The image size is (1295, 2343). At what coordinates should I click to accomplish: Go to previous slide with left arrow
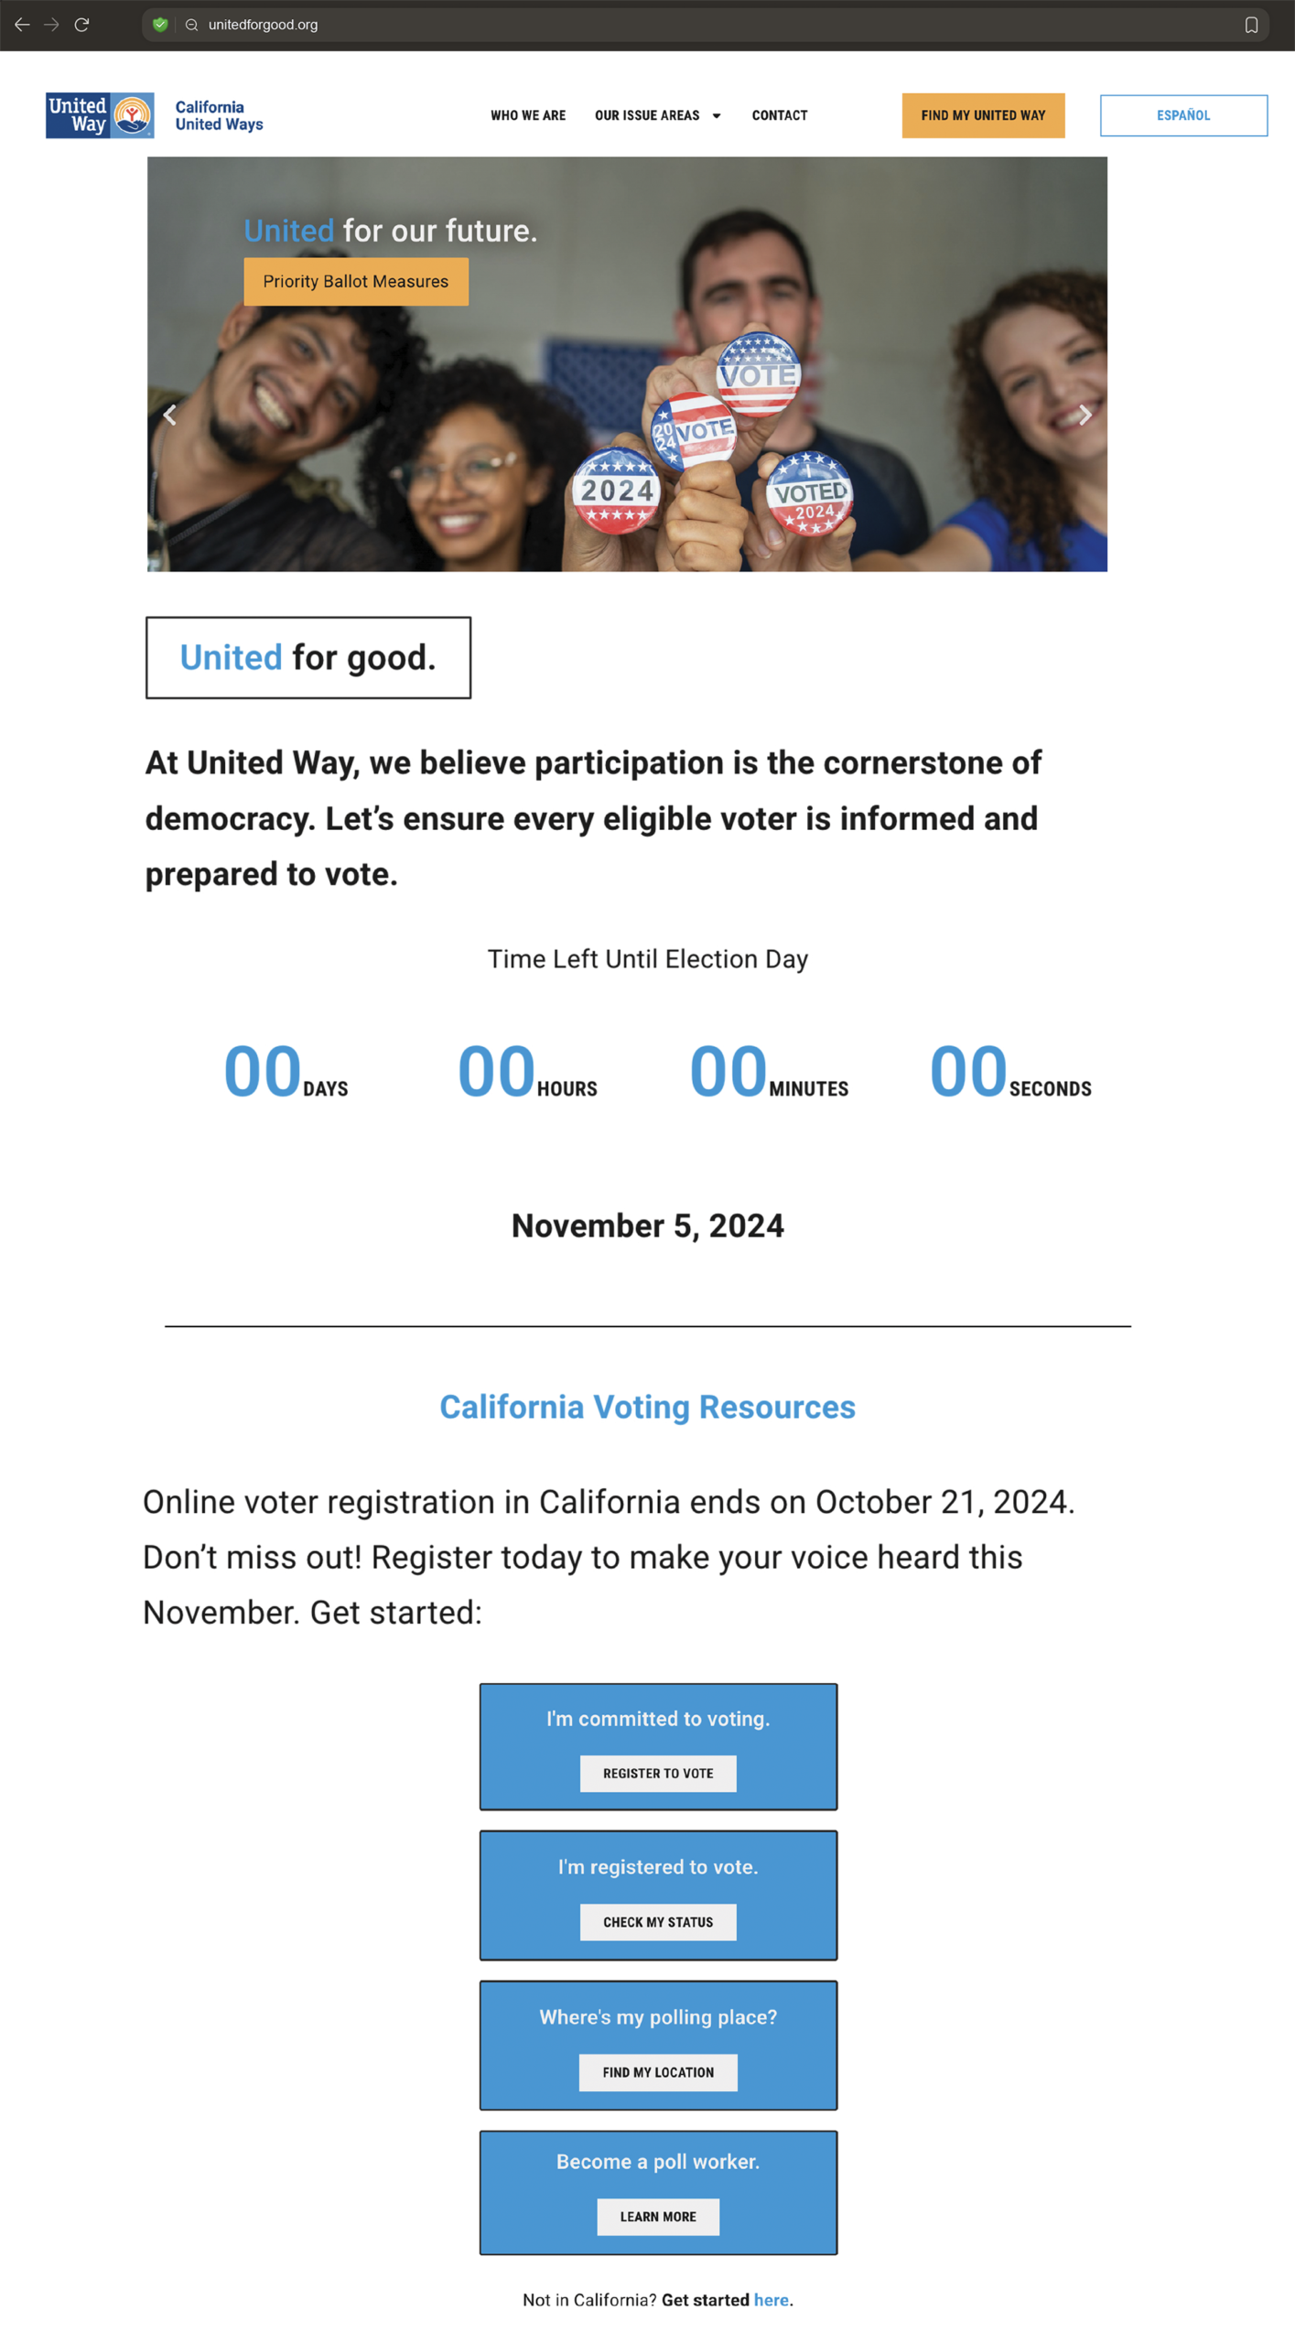[169, 415]
